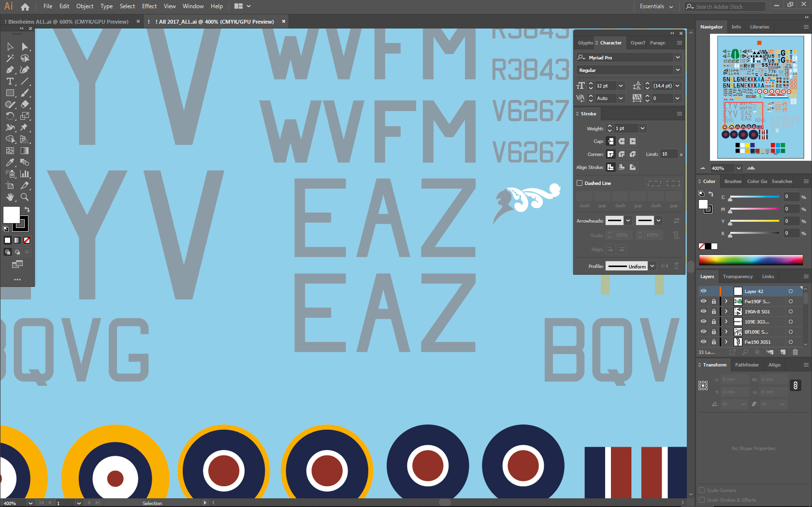
Task: Select the Gradient tool
Action: tap(25, 151)
